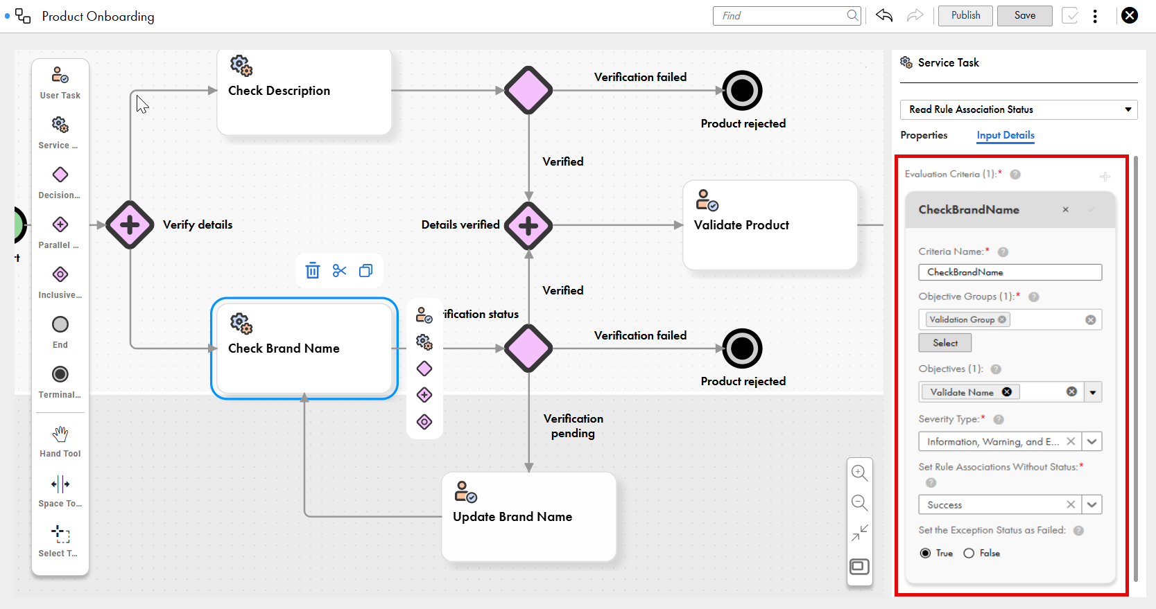Click the fit-to-screen arrows icon

coord(860,533)
